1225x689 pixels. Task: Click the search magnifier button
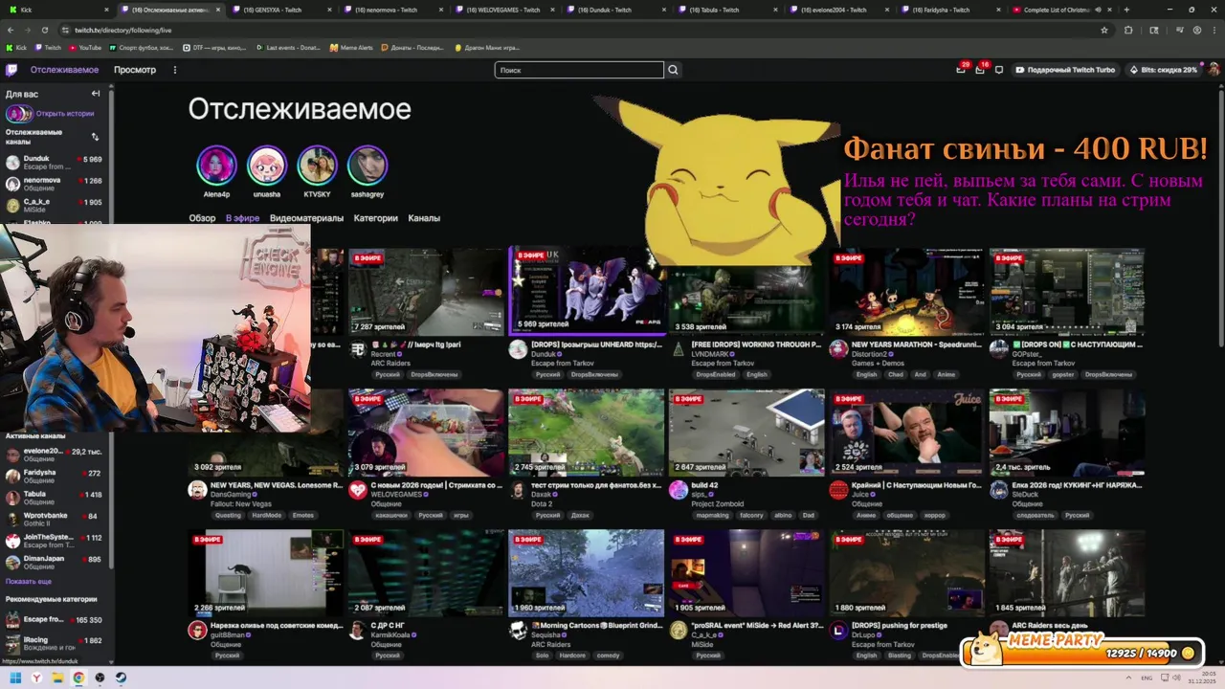[x=673, y=70]
